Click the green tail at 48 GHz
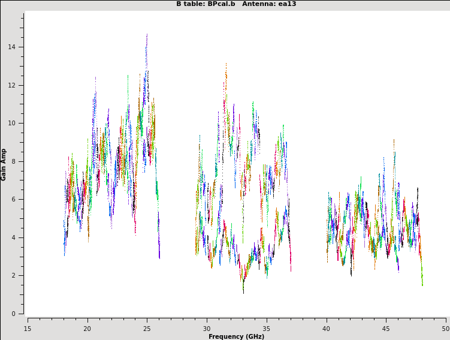 pyautogui.click(x=422, y=281)
